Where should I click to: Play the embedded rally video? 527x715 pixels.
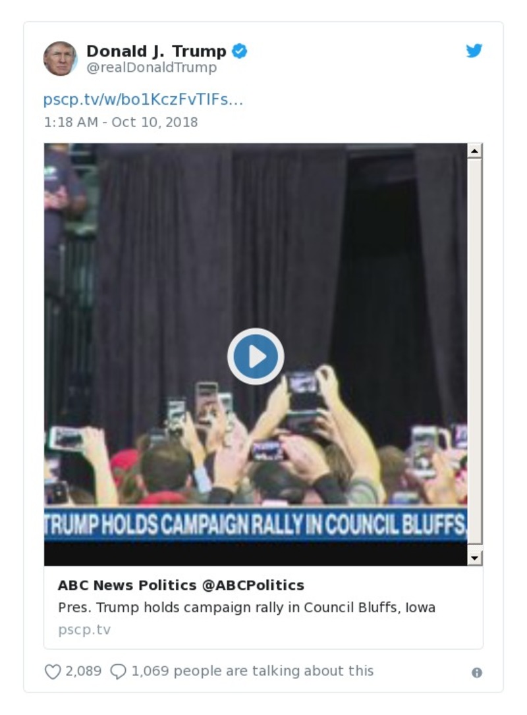click(x=256, y=356)
